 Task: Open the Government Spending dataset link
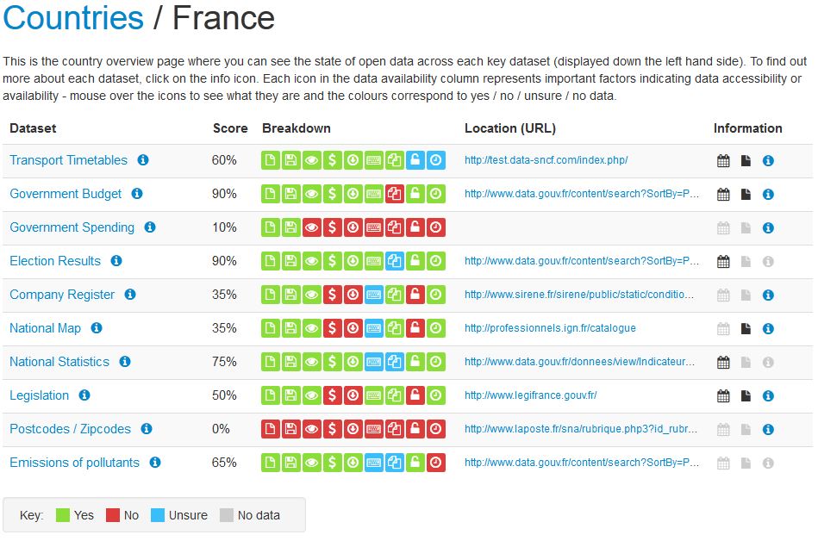coord(72,227)
